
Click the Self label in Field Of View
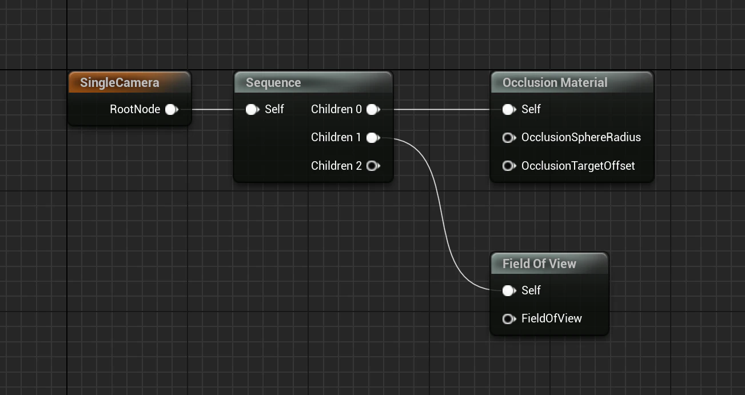(x=531, y=290)
